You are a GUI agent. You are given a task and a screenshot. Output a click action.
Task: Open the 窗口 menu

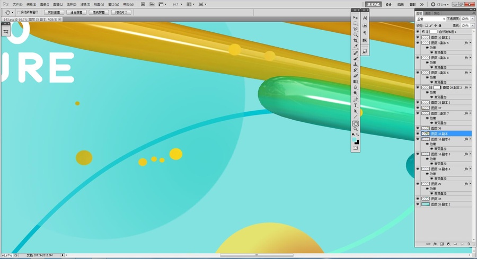click(x=113, y=5)
